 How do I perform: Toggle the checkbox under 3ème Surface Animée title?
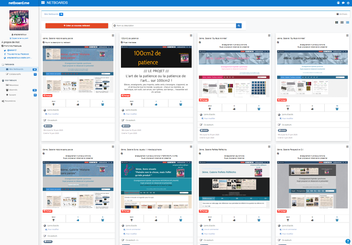[200, 43]
